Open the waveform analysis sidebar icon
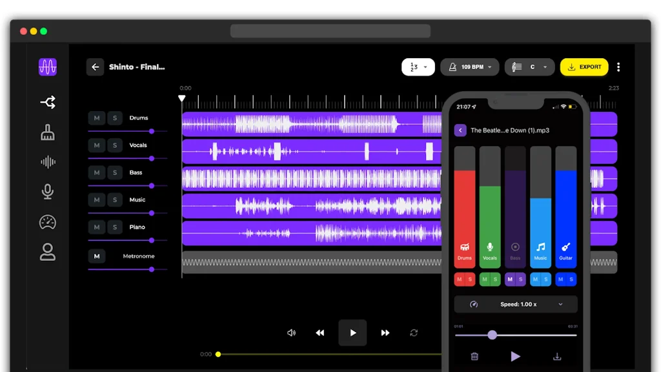661x372 pixels. coord(47,162)
